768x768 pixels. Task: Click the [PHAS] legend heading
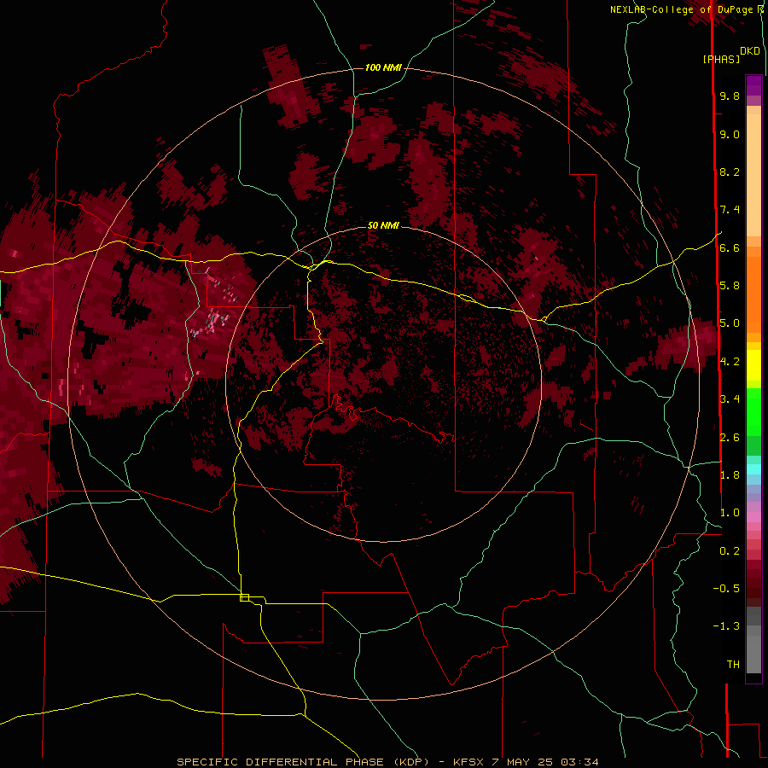[721, 59]
